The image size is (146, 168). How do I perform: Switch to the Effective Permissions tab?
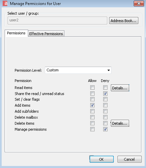(46, 34)
